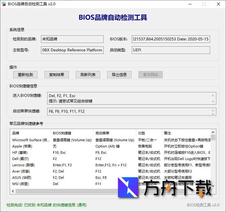Click up arrow in 启动菜单快捷键 box scrollbar
This screenshot has height=212, width=226.
pyautogui.click(x=213, y=111)
